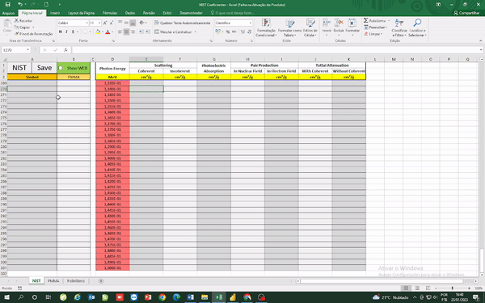Screen dimensions: 485x303
Task: Open Formatar como Tabela gallery
Action: click(289, 27)
